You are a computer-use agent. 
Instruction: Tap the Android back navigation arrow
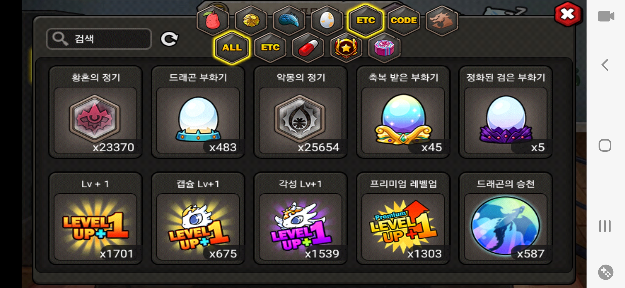tap(605, 65)
